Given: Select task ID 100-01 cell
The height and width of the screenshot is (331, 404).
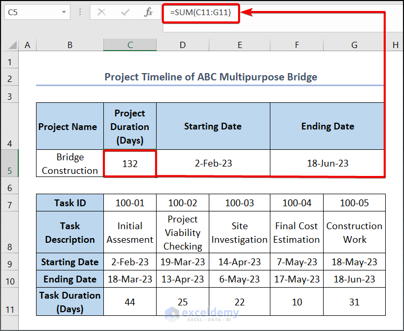Looking at the screenshot, I should (x=130, y=203).
